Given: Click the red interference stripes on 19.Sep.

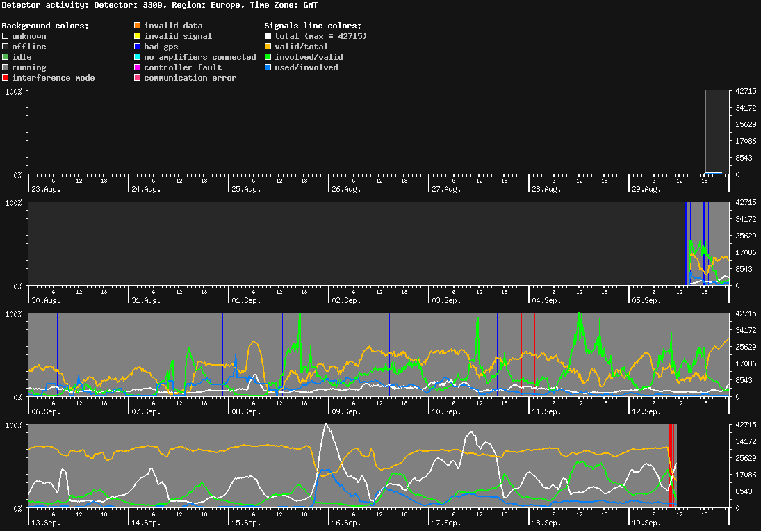Looking at the screenshot, I should (x=673, y=466).
